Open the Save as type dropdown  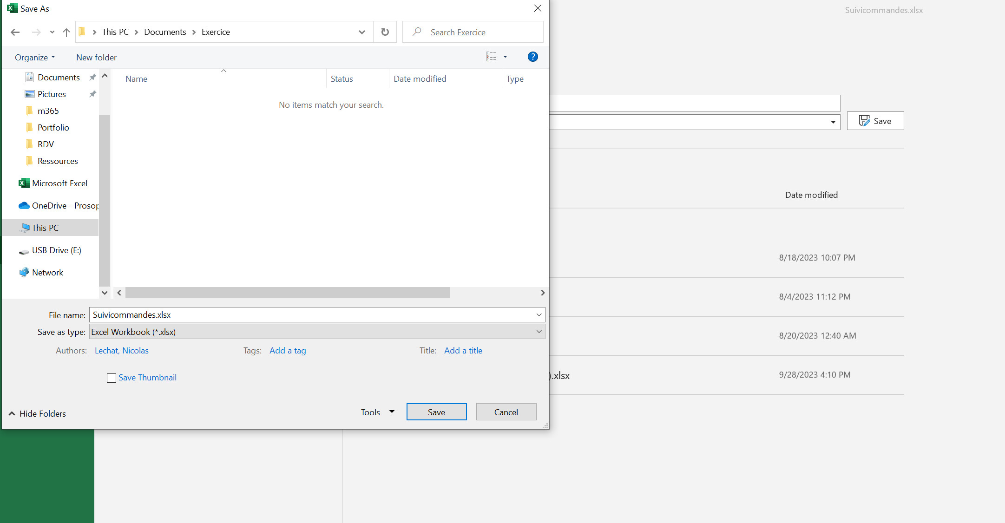coord(539,332)
